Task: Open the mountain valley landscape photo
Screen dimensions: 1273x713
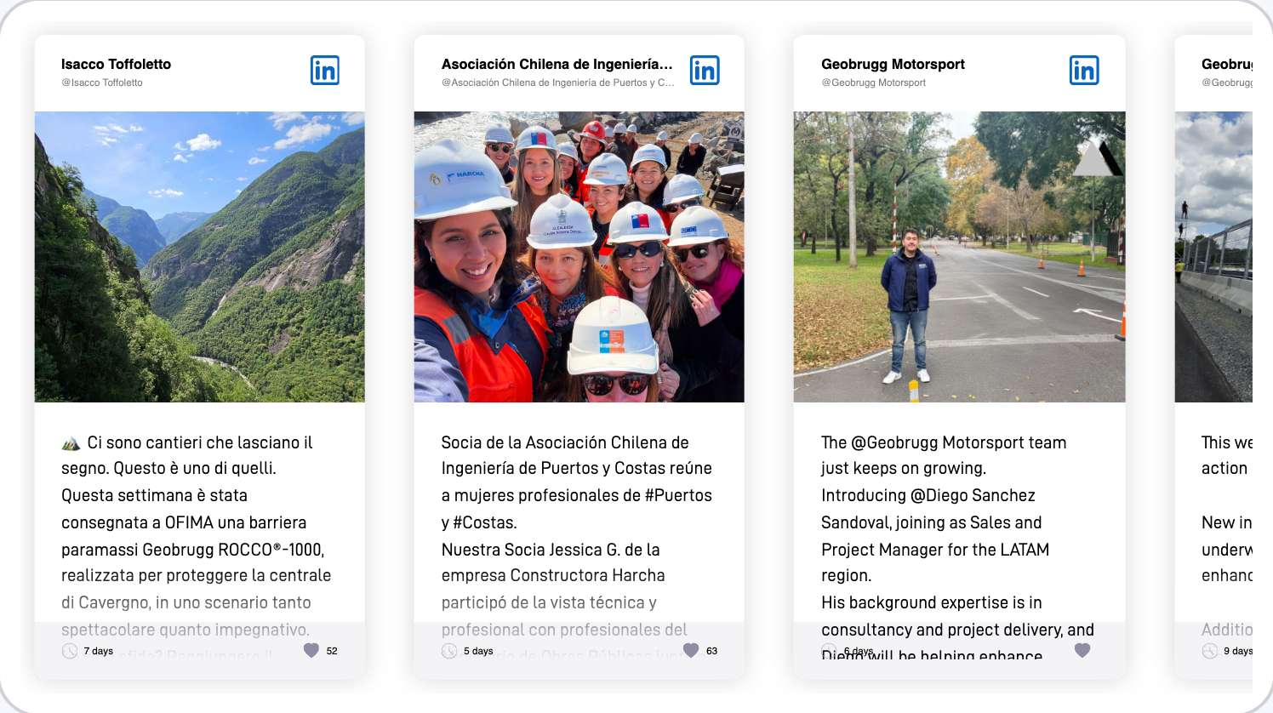Action: click(200, 257)
